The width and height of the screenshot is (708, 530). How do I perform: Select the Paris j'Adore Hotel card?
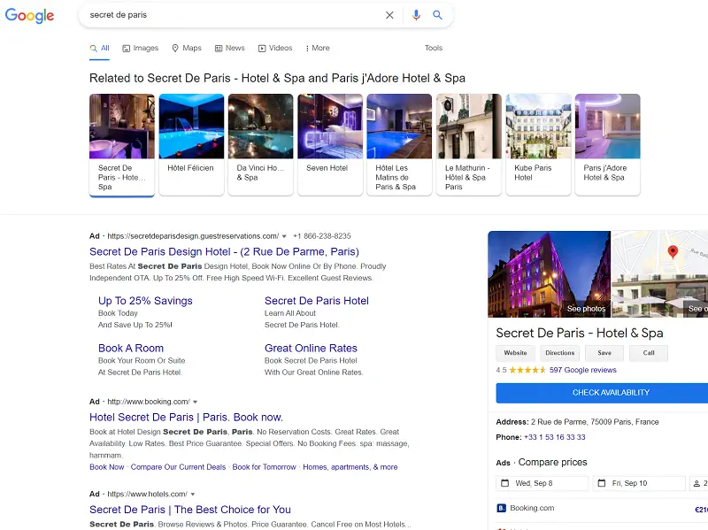tap(607, 145)
